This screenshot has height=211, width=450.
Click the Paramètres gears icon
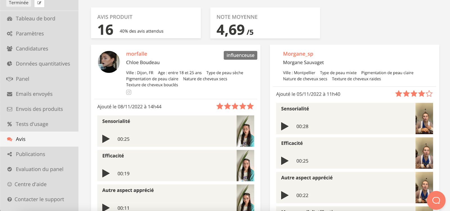[x=10, y=34]
